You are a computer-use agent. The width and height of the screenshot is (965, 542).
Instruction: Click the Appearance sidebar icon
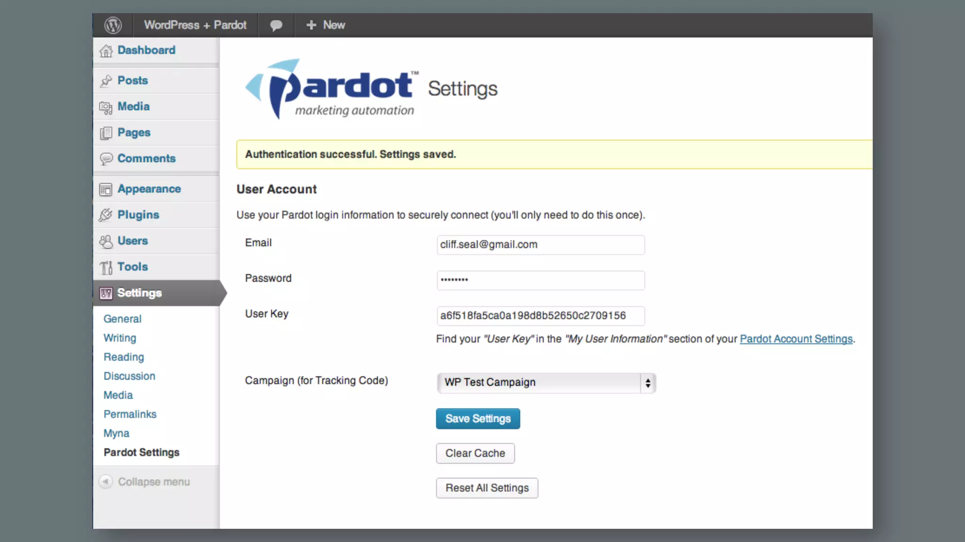[106, 189]
